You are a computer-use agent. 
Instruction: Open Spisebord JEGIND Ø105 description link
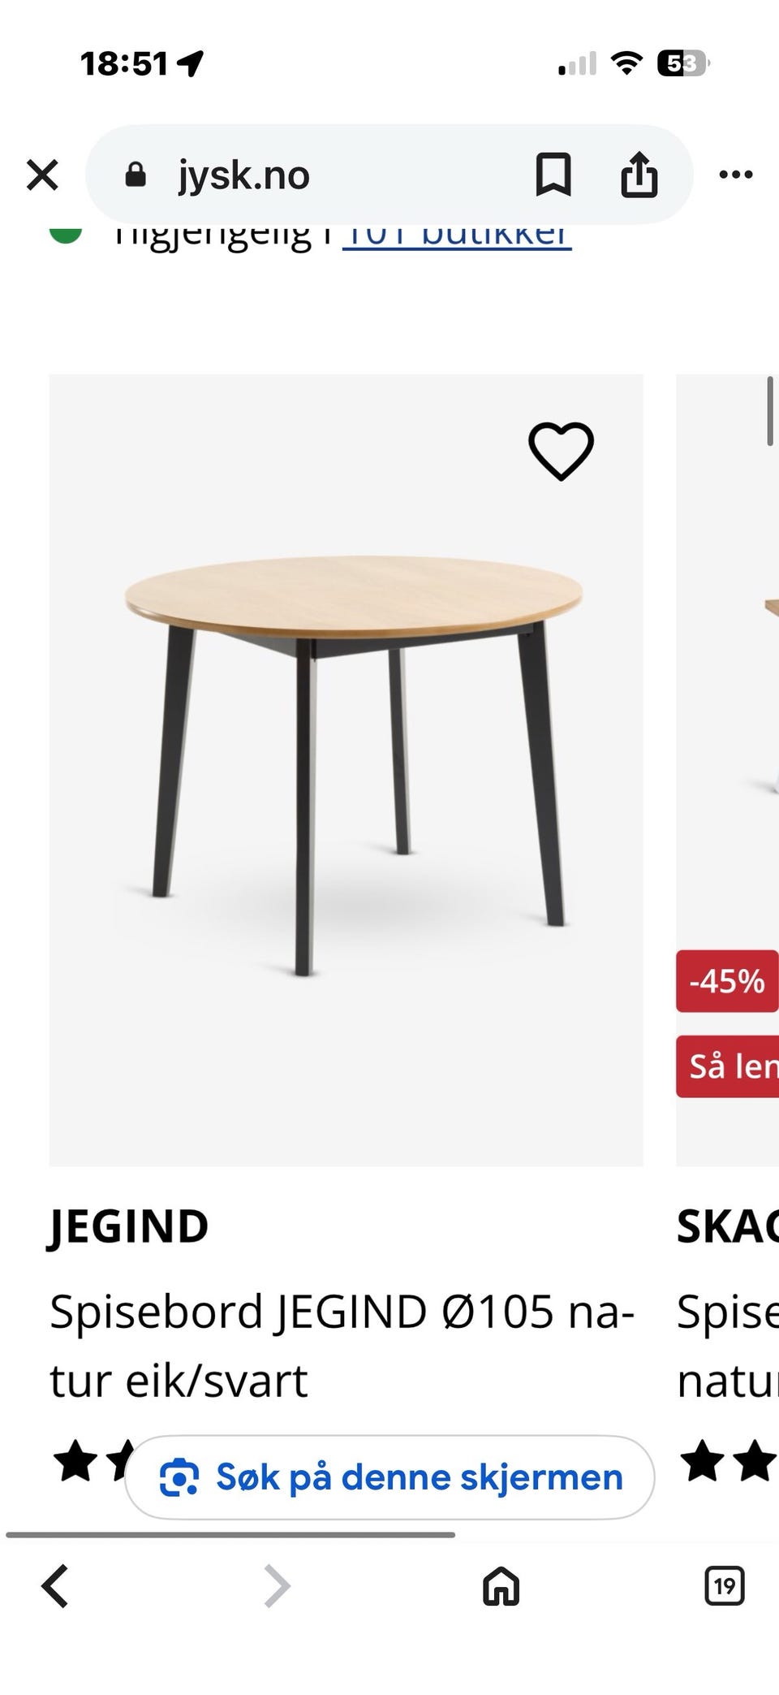coord(342,1346)
